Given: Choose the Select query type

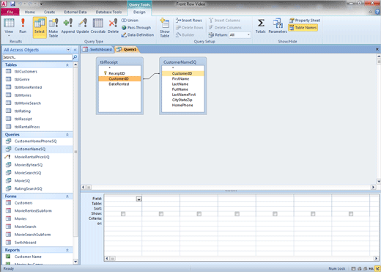Looking at the screenshot, I should (40, 27).
